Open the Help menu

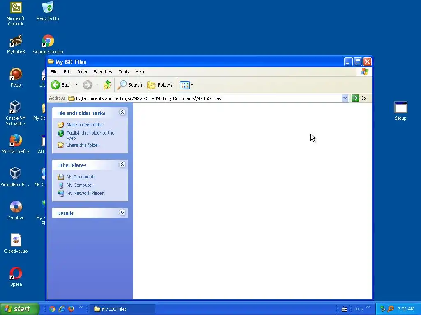pos(140,72)
